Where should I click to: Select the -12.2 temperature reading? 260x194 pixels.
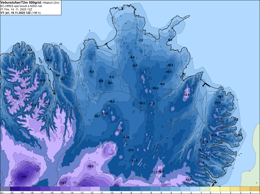pyautogui.click(x=120, y=130)
